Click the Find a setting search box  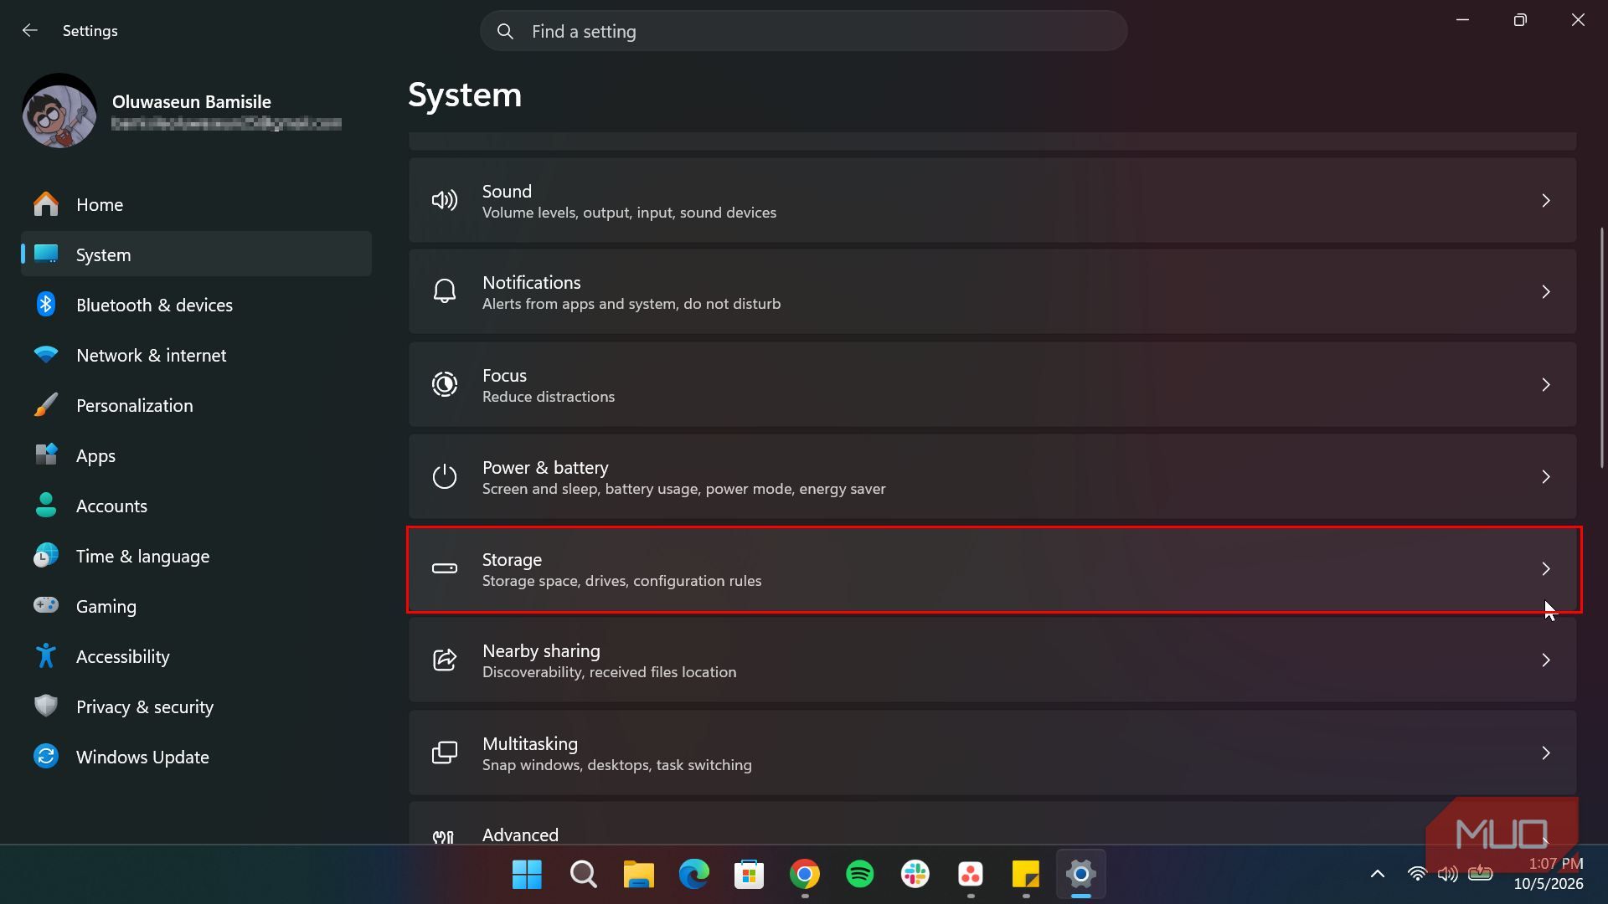pyautogui.click(x=804, y=31)
